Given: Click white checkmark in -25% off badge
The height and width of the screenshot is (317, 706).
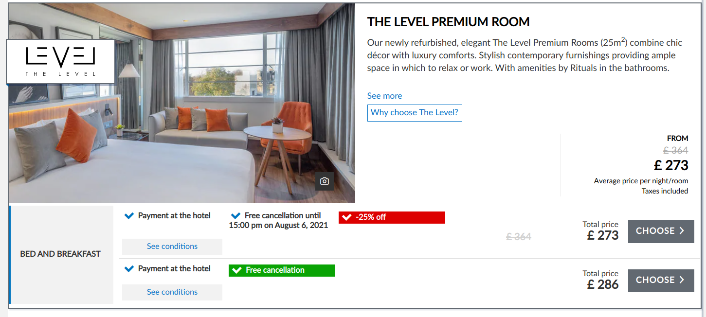Looking at the screenshot, I should coord(347,217).
